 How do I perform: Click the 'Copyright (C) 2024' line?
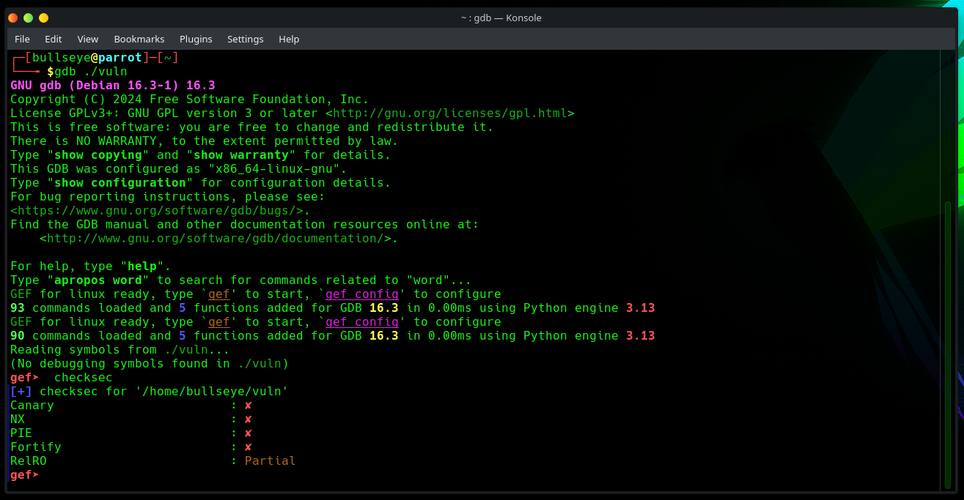(x=190, y=100)
